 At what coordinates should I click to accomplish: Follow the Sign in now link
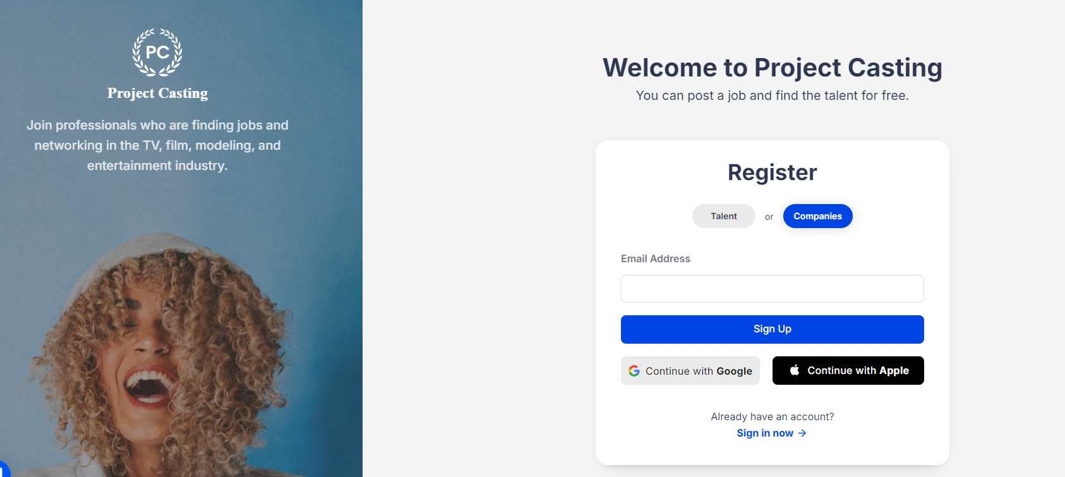tap(765, 433)
